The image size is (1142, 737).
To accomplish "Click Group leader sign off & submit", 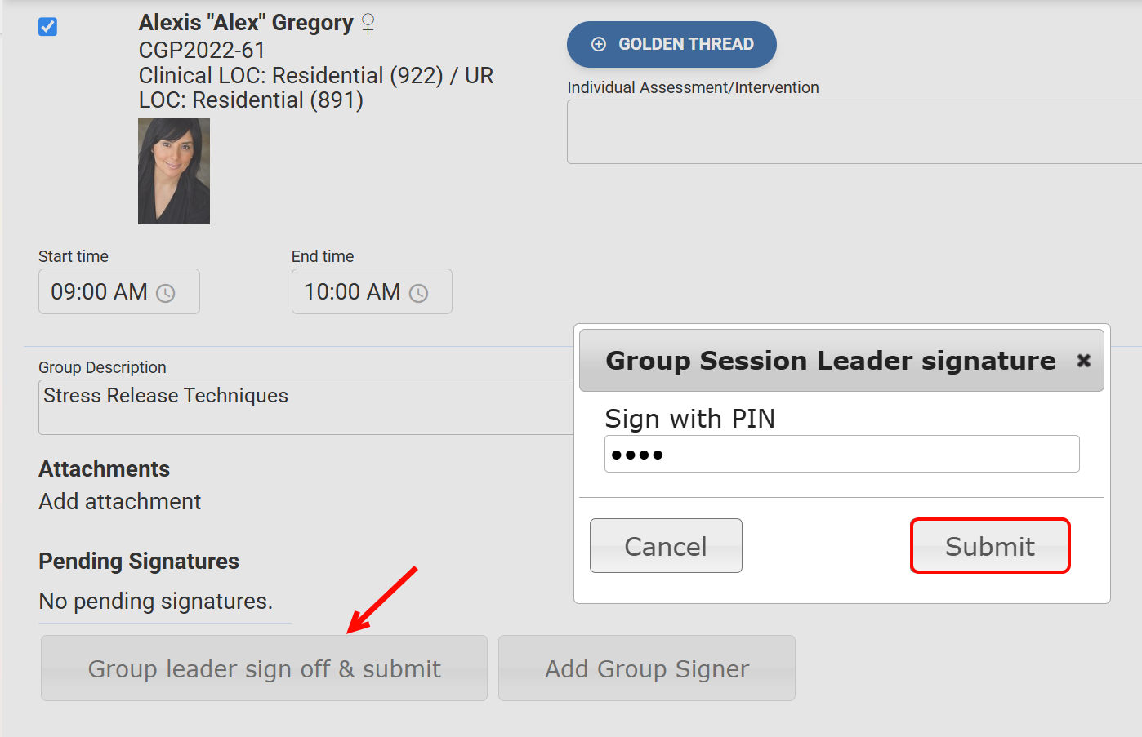I will point(264,668).
